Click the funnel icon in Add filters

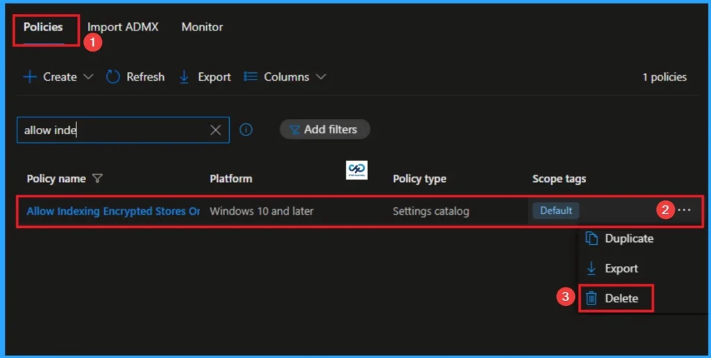[x=294, y=130]
